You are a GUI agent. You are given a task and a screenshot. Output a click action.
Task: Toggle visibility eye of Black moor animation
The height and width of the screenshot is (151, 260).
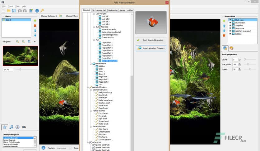coord(230,20)
